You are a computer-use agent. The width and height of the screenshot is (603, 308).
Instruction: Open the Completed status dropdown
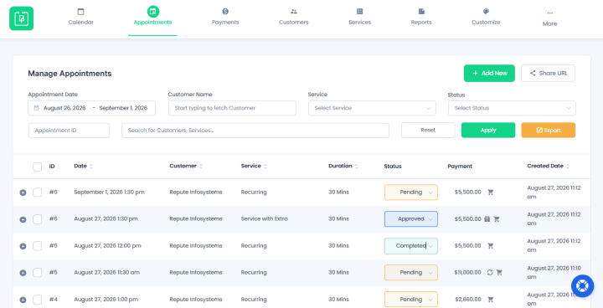[x=410, y=246]
